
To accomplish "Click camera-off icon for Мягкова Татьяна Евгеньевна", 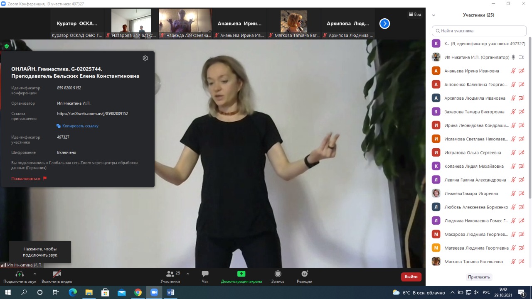I will click(521, 262).
